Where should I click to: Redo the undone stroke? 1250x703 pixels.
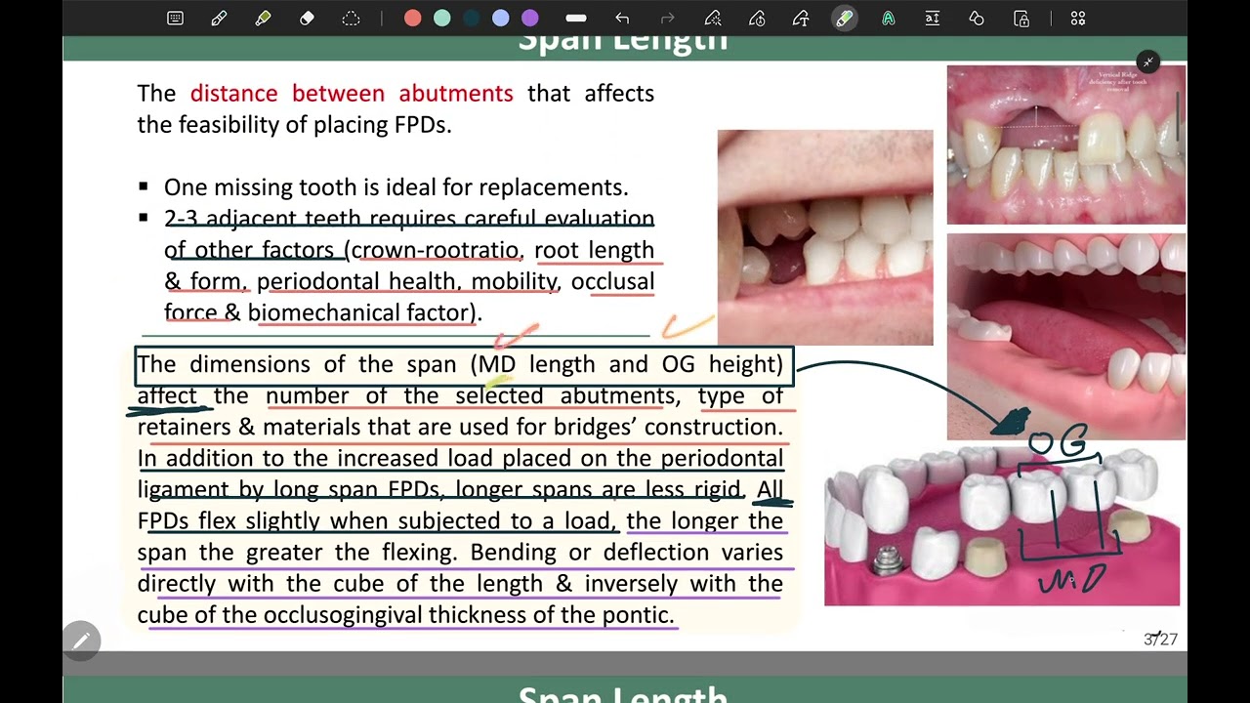668,18
